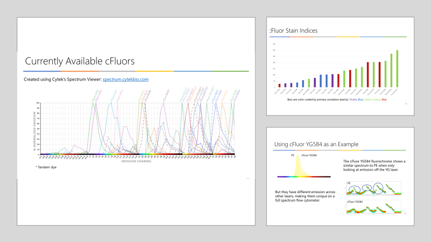Click the Emission Channel axis label

[136, 160]
